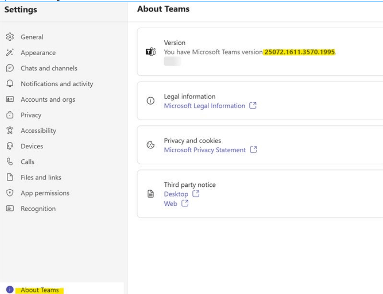
Task: Click external-link icon beside Microsoft Privacy Statement
Action: 254,150
